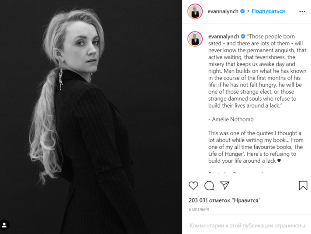The width and height of the screenshot is (311, 234).
Task: Follow via the Подписаться button
Action: pos(268,11)
